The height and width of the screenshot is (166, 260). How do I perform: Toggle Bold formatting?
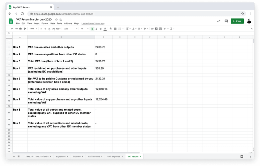[x=92, y=29]
